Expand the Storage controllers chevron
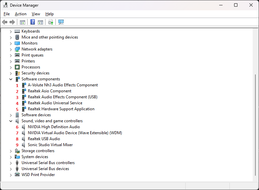This screenshot has width=259, height=190. (x=11, y=151)
